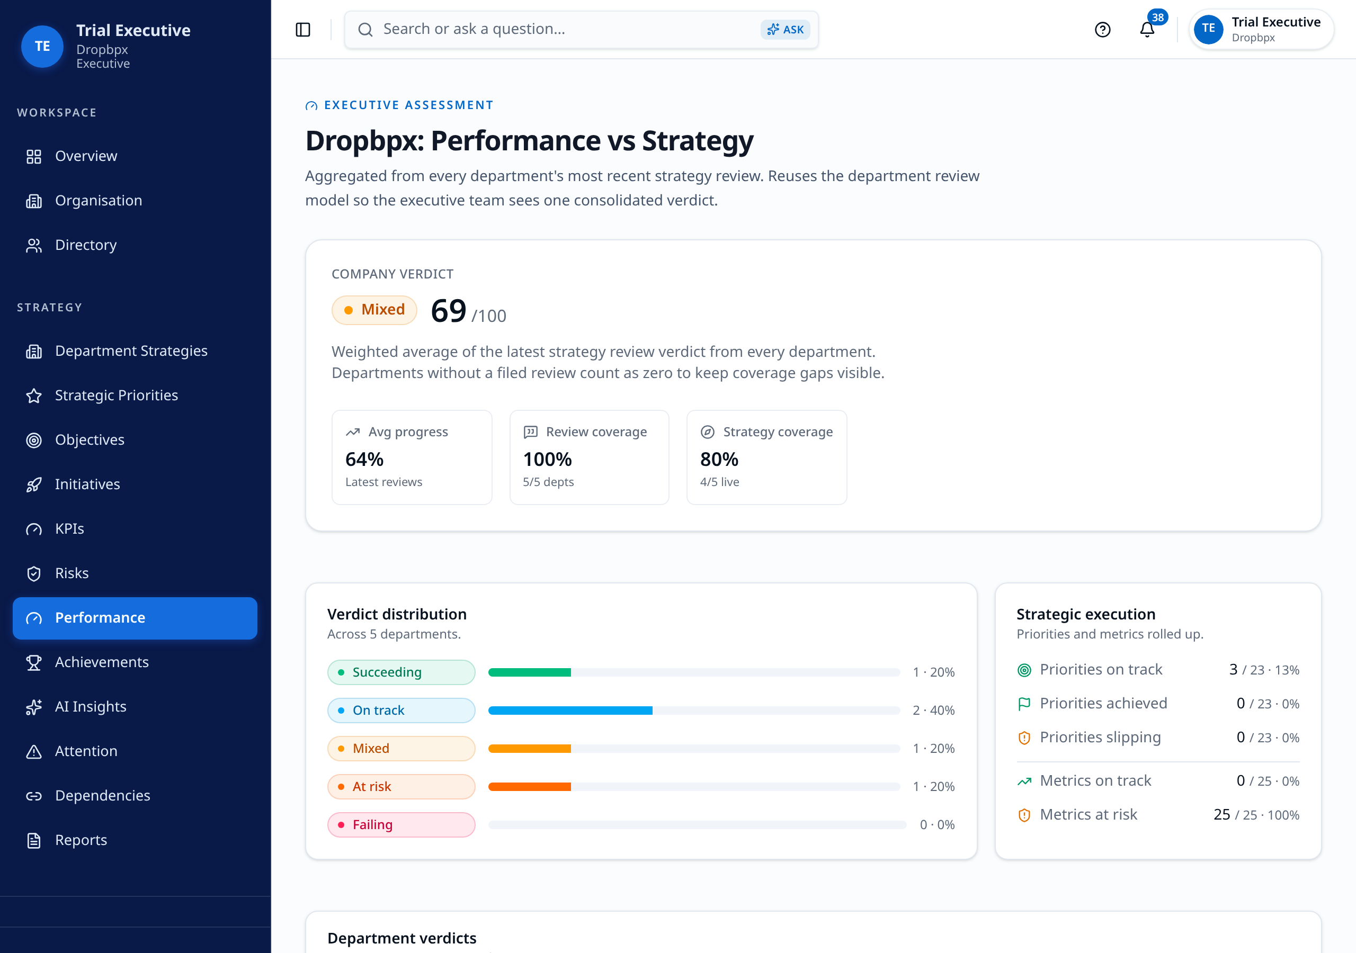The image size is (1356, 953).
Task: Focus the Search or ask a question field
Action: 581,30
